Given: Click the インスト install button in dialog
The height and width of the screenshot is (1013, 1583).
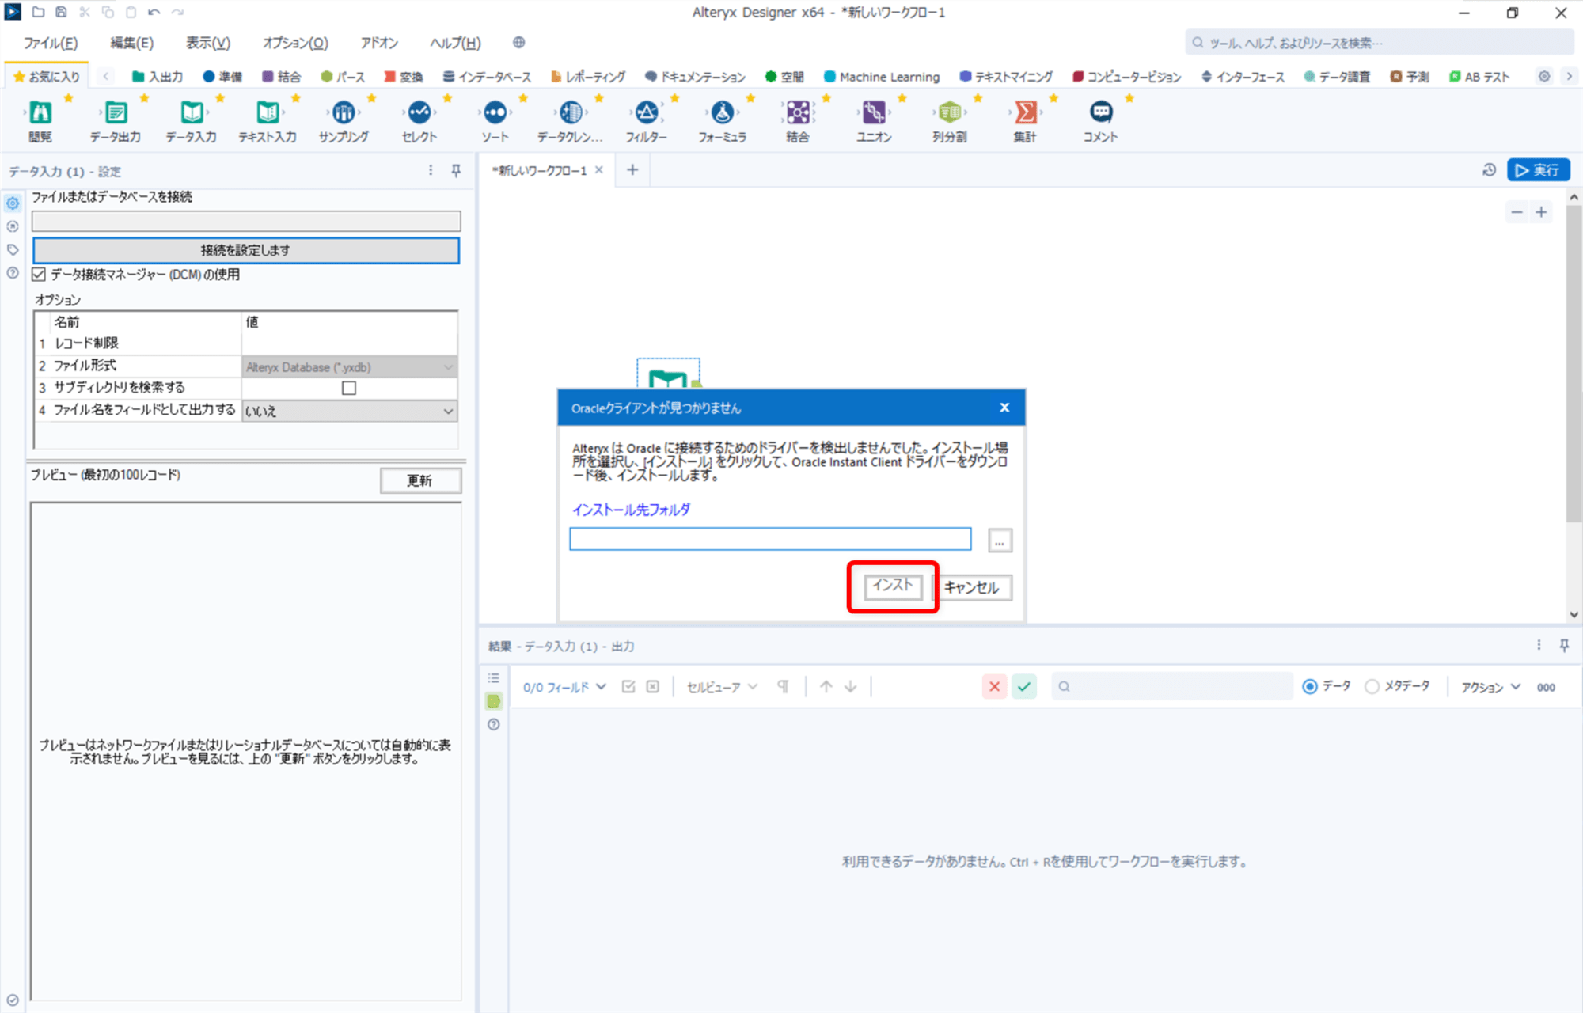Looking at the screenshot, I should 893,586.
